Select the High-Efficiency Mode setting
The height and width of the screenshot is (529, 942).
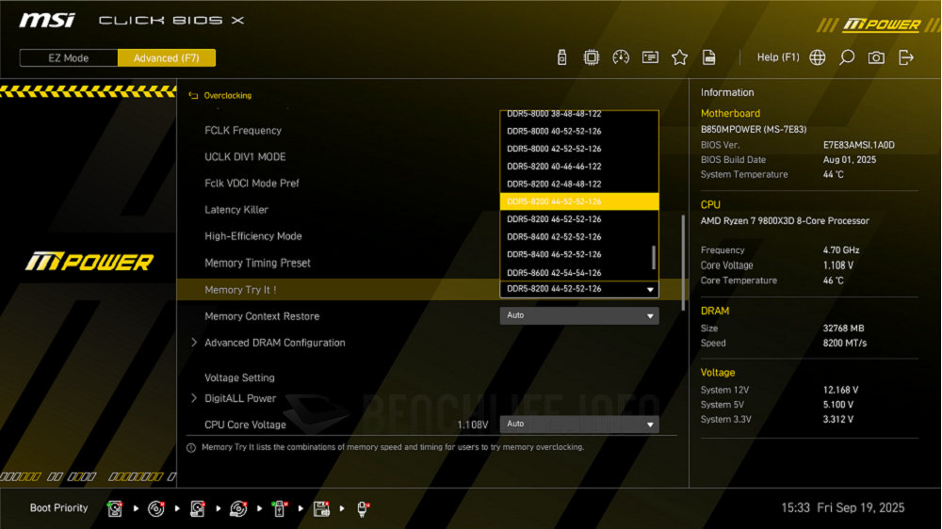tap(252, 236)
